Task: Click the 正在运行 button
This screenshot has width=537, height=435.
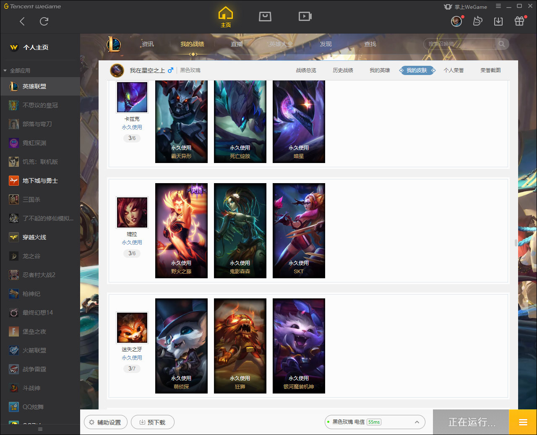Action: 471,422
